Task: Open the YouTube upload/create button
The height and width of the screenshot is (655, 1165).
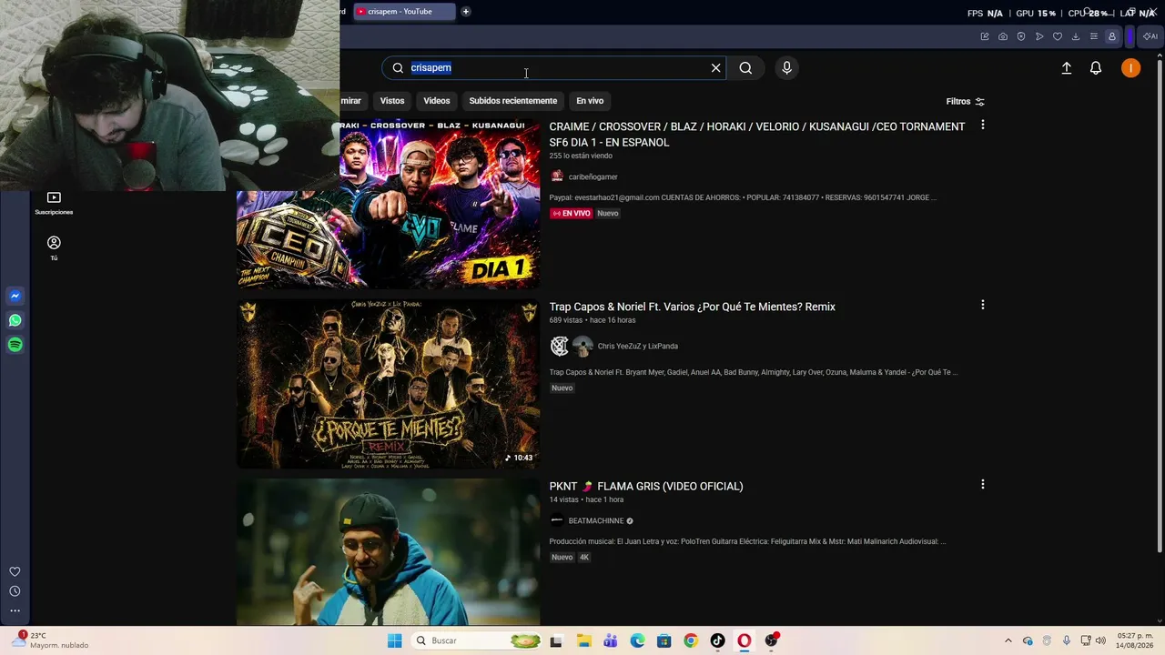Action: pos(1067,68)
